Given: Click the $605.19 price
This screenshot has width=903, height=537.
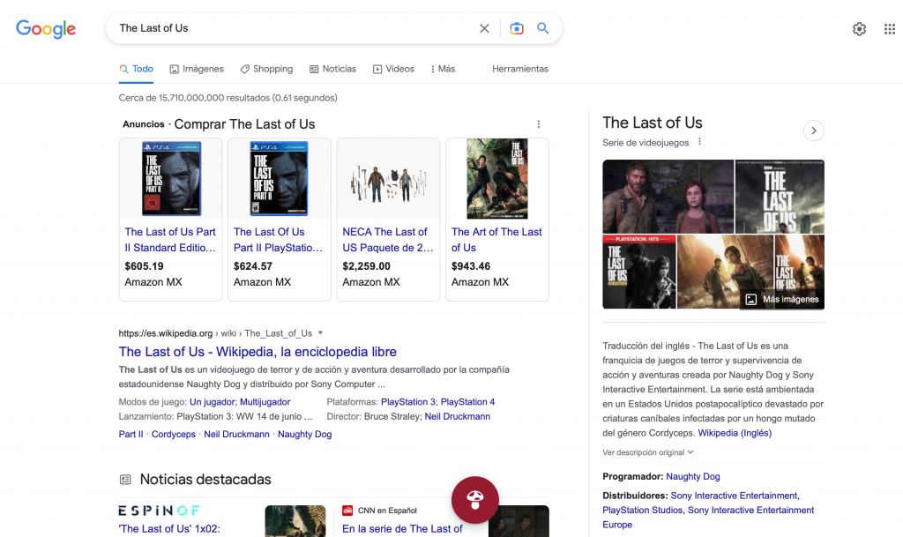Looking at the screenshot, I should click(x=144, y=266).
